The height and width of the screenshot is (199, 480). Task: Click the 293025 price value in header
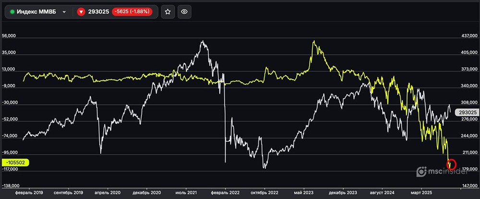[x=98, y=12]
